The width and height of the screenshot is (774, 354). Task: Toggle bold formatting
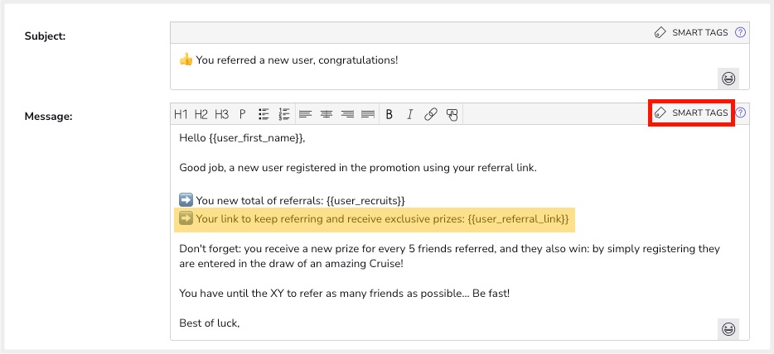click(x=389, y=114)
